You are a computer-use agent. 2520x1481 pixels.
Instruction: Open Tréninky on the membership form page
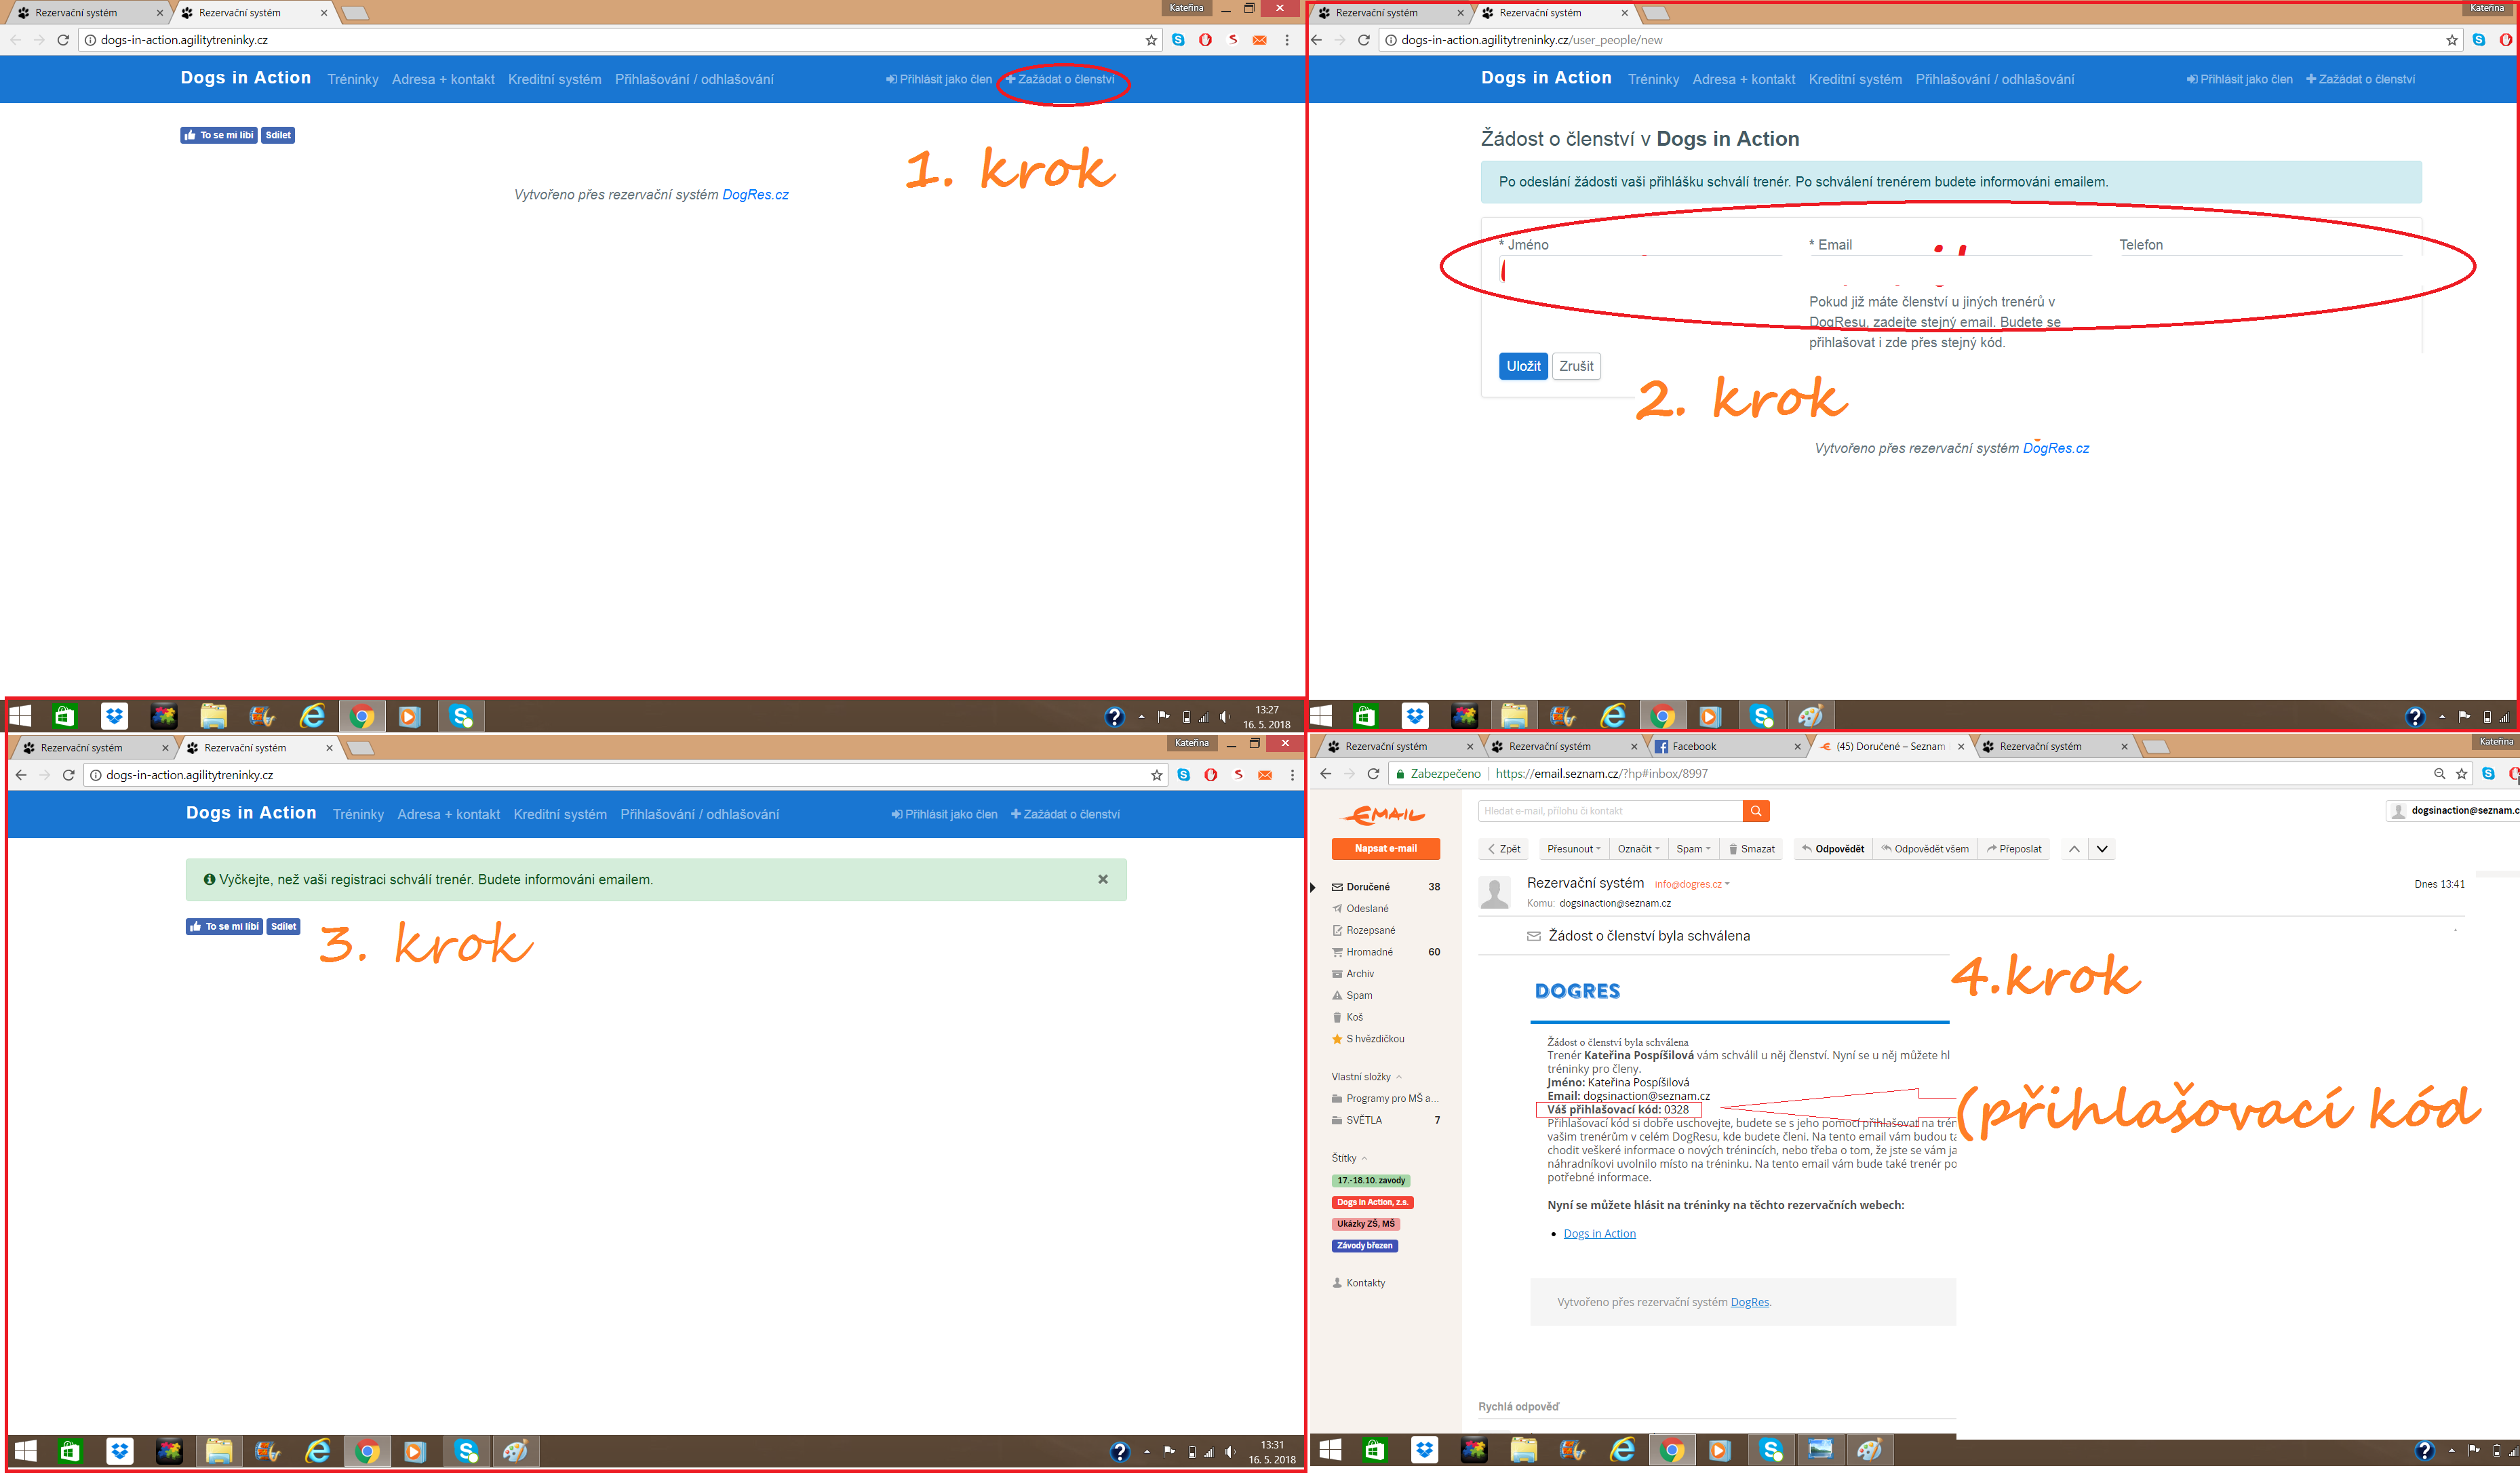(x=1653, y=79)
